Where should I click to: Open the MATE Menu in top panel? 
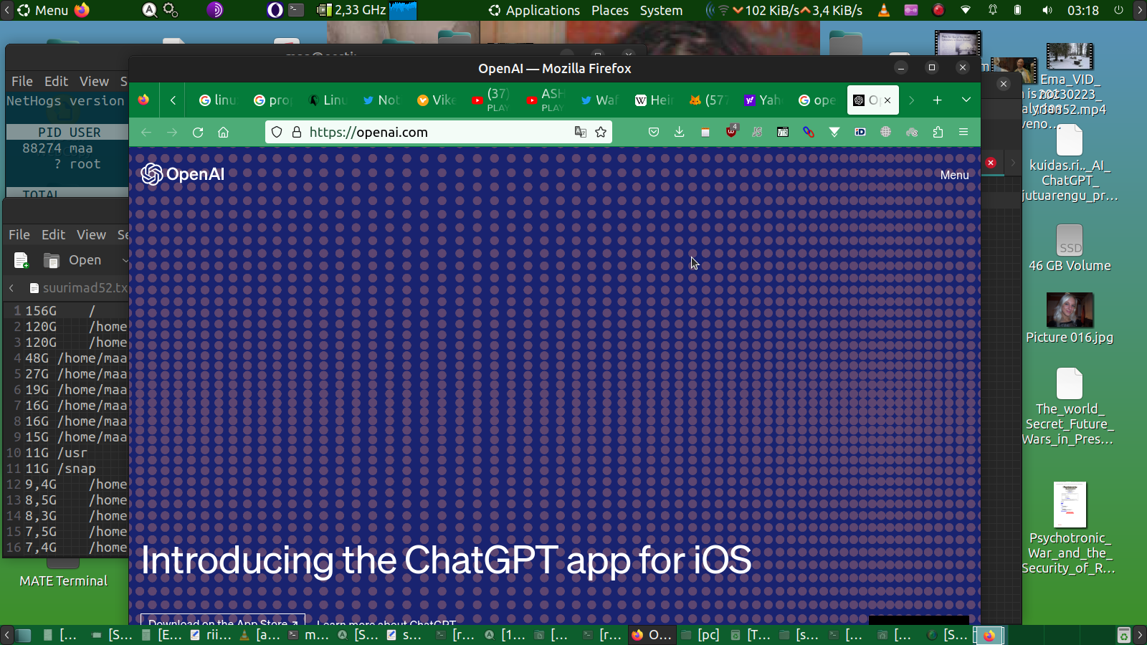[x=43, y=10]
